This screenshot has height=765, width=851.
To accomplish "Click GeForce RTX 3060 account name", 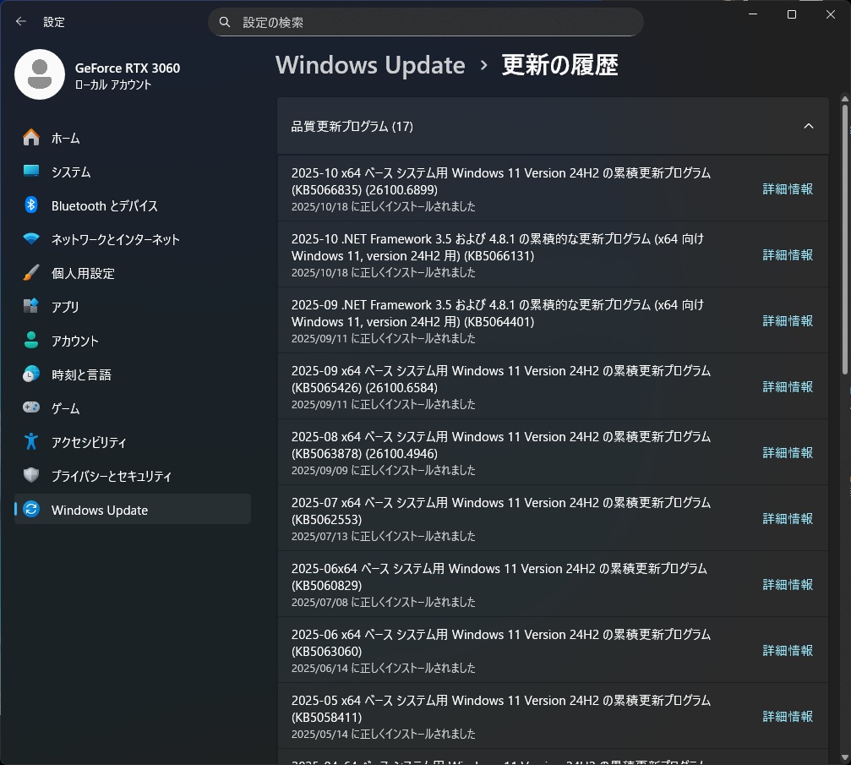I will (128, 68).
